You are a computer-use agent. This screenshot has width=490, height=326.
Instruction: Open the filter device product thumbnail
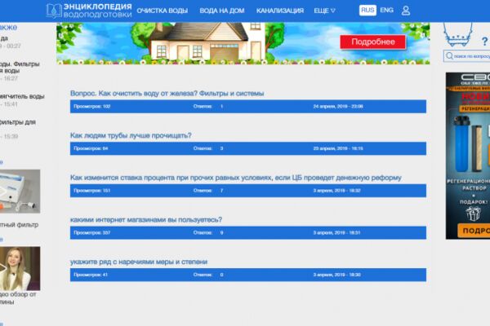pyautogui.click(x=20, y=192)
